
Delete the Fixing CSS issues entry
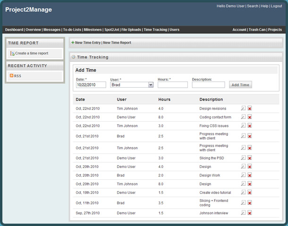click(x=249, y=126)
